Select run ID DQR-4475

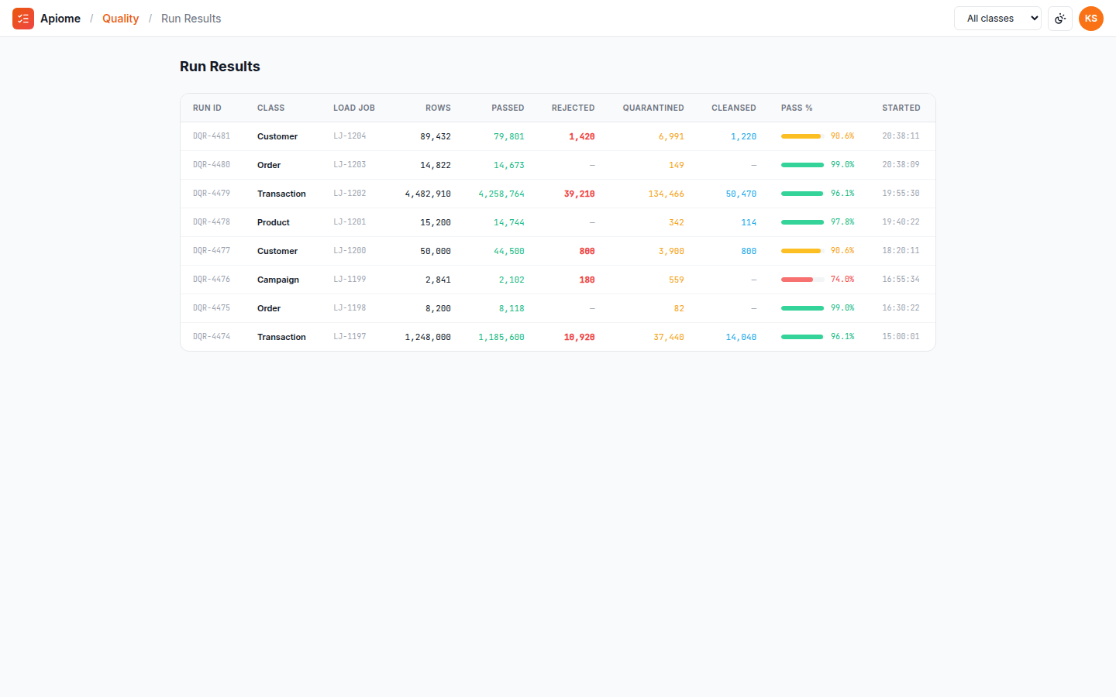(212, 308)
